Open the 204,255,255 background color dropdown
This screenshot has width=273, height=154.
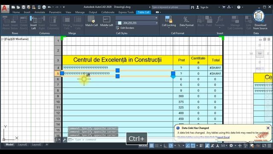[157, 23]
